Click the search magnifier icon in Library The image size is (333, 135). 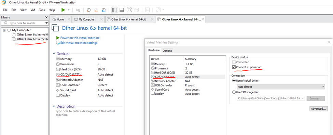[6, 23]
